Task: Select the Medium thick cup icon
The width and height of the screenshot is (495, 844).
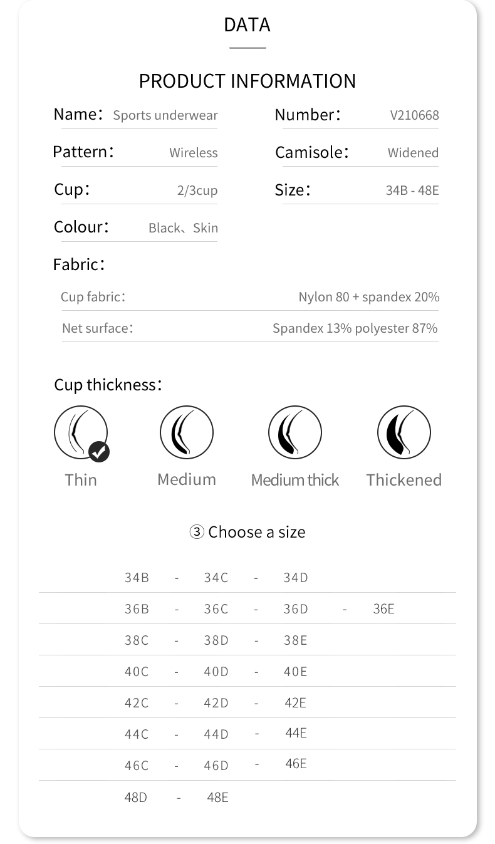Action: click(x=294, y=432)
